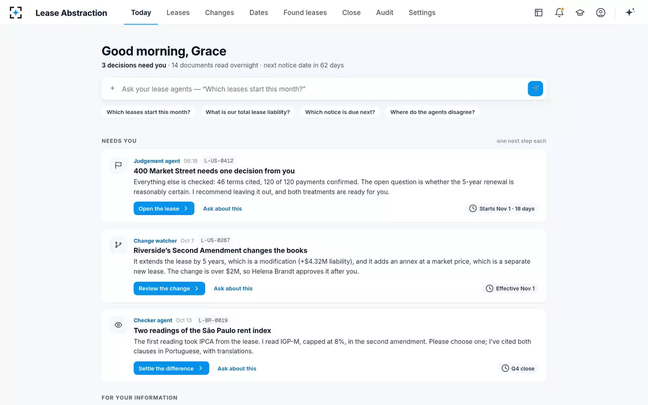Select 'Which leases start this month?' suggestion
648x405 pixels.
(148, 112)
